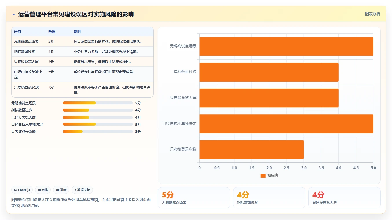The width and height of the screenshot is (392, 220).
Task: Open the 5分 无明确试点场景 data card
Action: click(194, 198)
